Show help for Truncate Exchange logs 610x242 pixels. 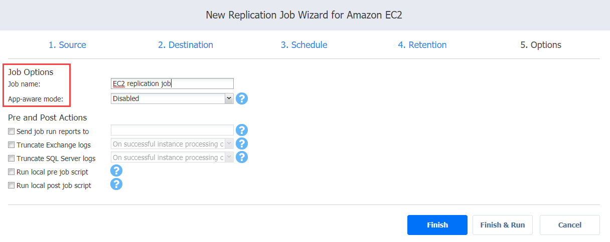coord(242,144)
